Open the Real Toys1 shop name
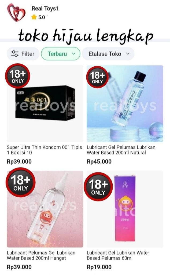 (x=45, y=8)
